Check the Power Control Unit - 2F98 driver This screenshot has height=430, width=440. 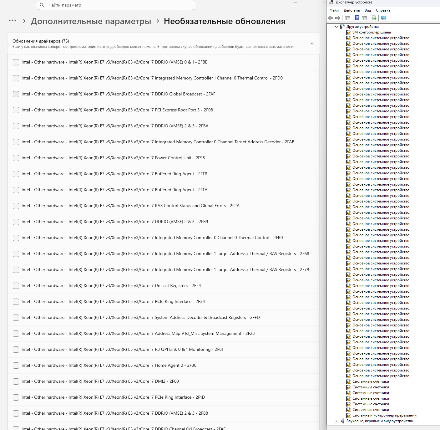coord(16,158)
